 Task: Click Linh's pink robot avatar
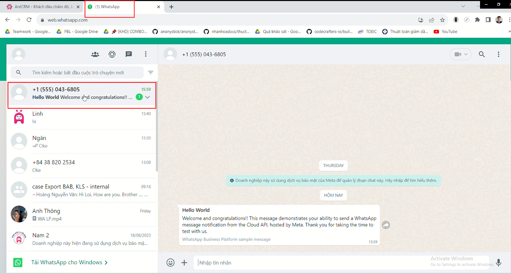pos(19,117)
